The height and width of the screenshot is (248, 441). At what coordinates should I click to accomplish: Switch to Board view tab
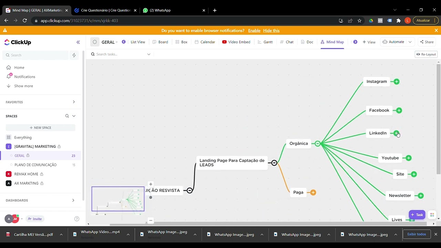coord(160,42)
